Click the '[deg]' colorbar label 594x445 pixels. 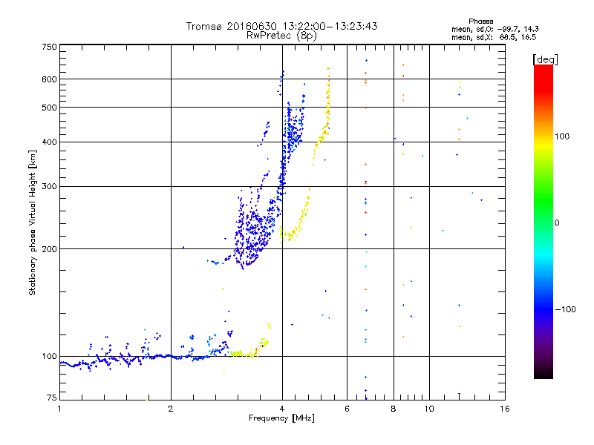coord(545,59)
